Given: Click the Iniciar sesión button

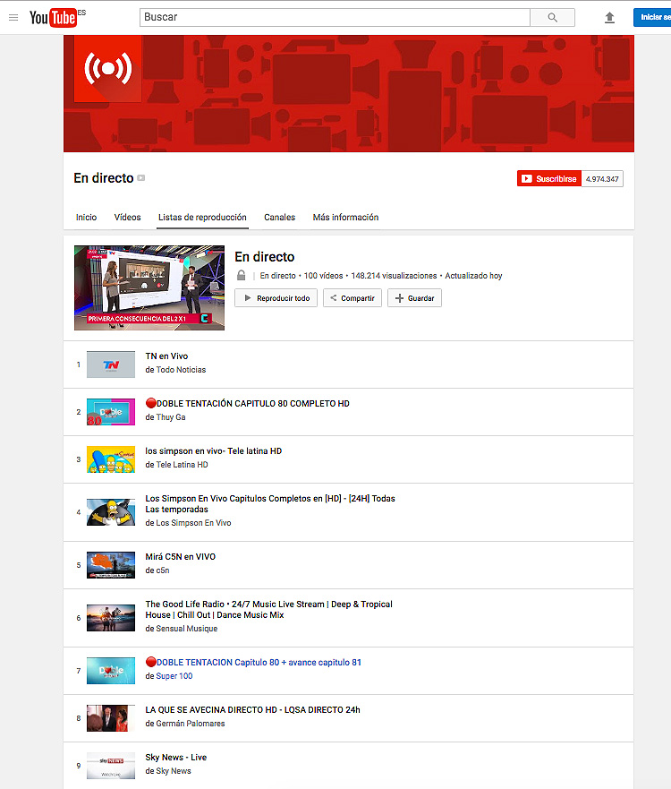Looking at the screenshot, I should tap(652, 17).
